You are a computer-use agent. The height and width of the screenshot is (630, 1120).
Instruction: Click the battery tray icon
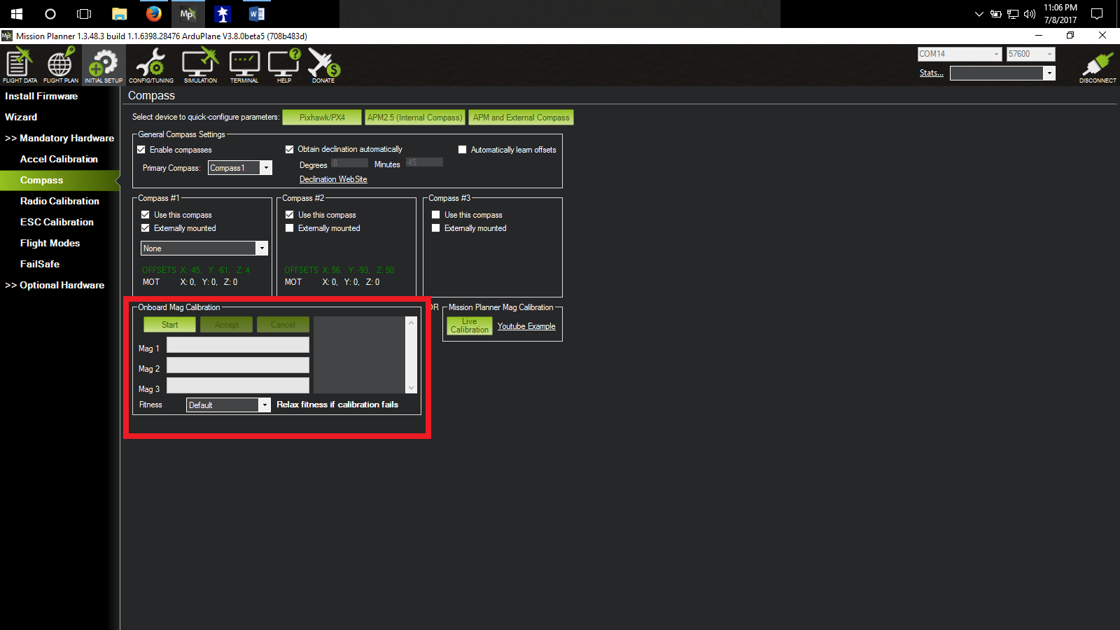[x=996, y=14]
